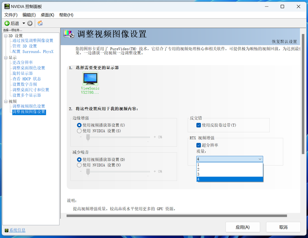
Task: Select 减少噪音 使用视频播放器设置(D) radio
Action: click(x=79, y=159)
